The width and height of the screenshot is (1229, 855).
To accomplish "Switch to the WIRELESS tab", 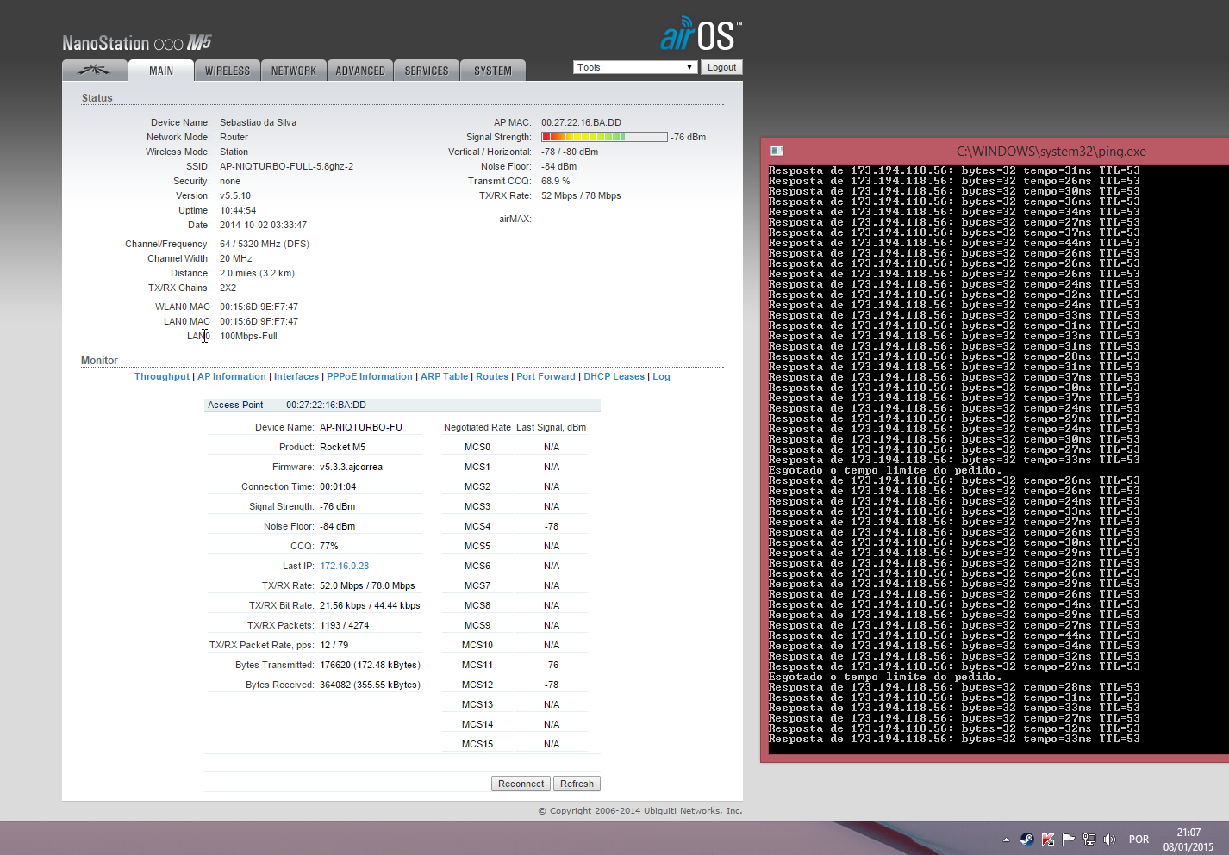I will click(228, 71).
